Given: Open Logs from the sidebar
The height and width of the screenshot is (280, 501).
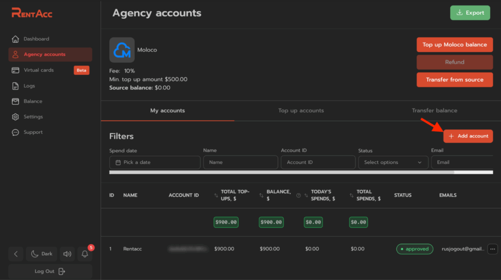Looking at the screenshot, I should [x=29, y=86].
